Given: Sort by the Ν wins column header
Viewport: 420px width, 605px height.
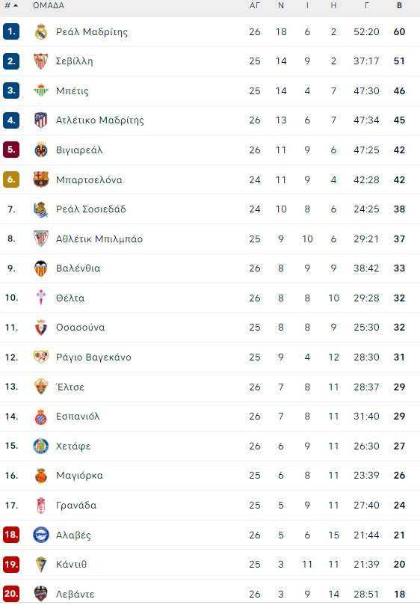Looking at the screenshot, I should (x=281, y=6).
